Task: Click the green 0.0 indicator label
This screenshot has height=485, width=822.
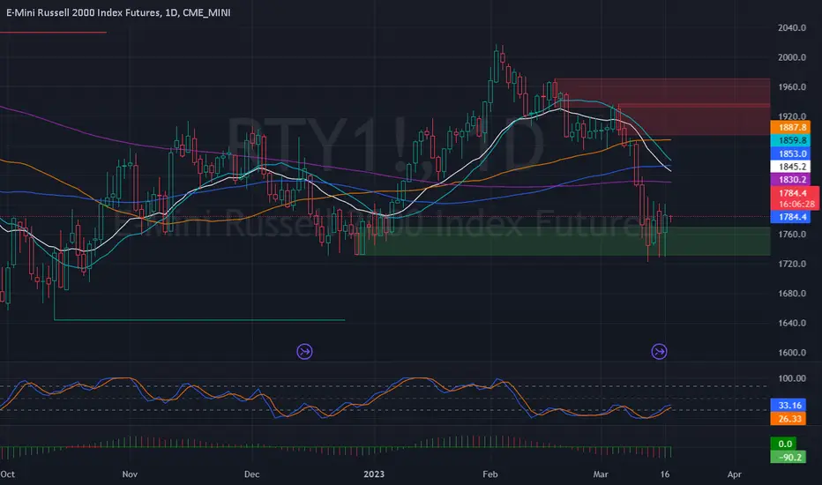Action: point(784,444)
